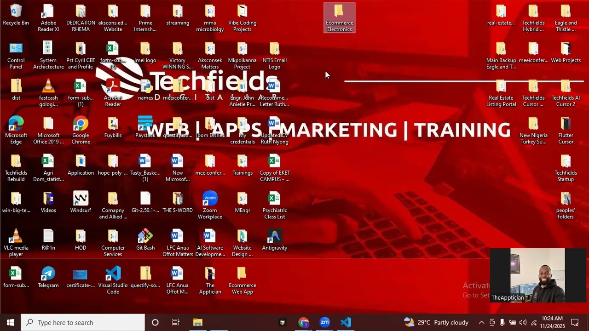The width and height of the screenshot is (589, 331).
Task: Select Real Estate Listing Portal folder
Action: pos(501,93)
